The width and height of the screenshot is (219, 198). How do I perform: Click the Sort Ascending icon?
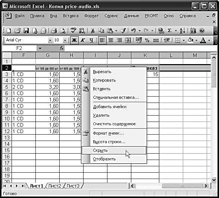point(182,31)
